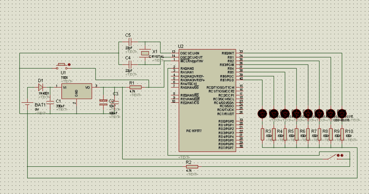This screenshot has height=194, width=369.
Task: Click the OSC2/CLKOUT pin label
Action: (x=191, y=58)
